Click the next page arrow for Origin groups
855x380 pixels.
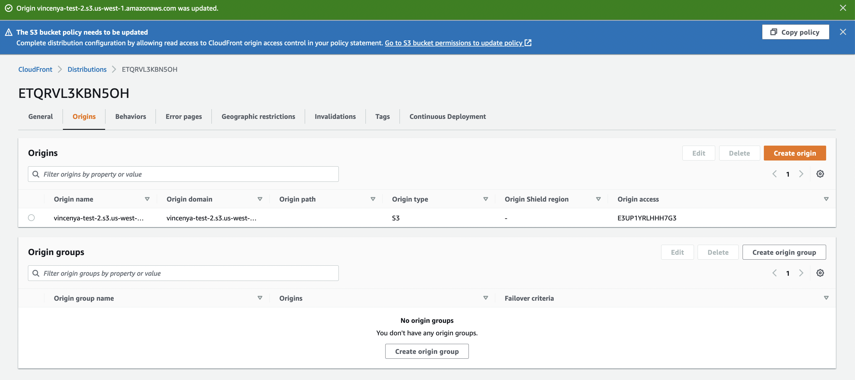point(801,273)
